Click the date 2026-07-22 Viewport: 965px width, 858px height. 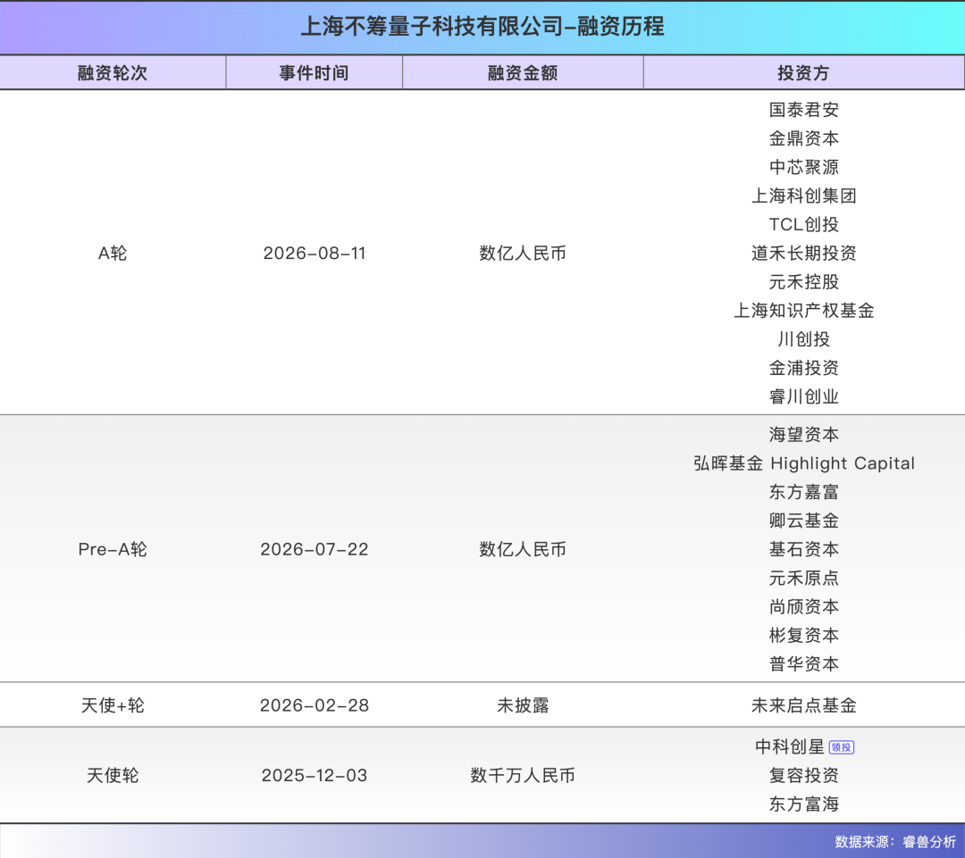(x=315, y=549)
